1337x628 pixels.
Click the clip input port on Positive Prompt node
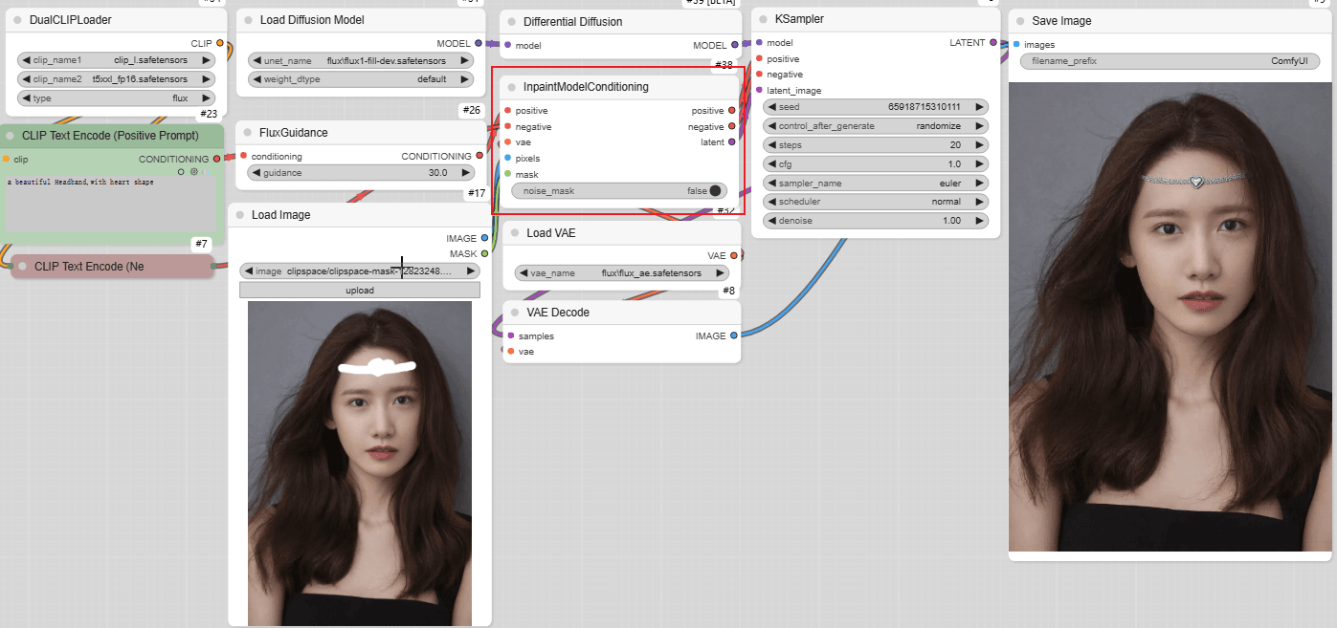tap(7, 159)
